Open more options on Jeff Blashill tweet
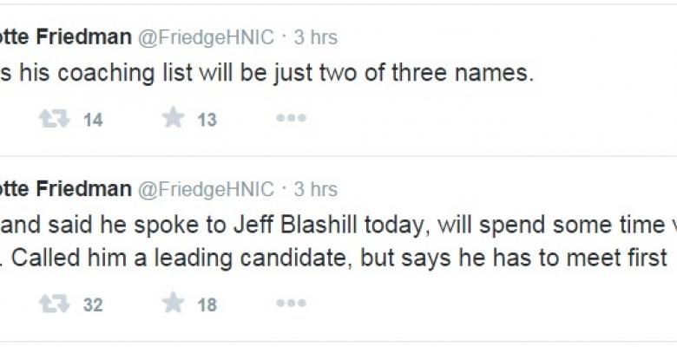The height and width of the screenshot is (347, 677). click(x=291, y=303)
